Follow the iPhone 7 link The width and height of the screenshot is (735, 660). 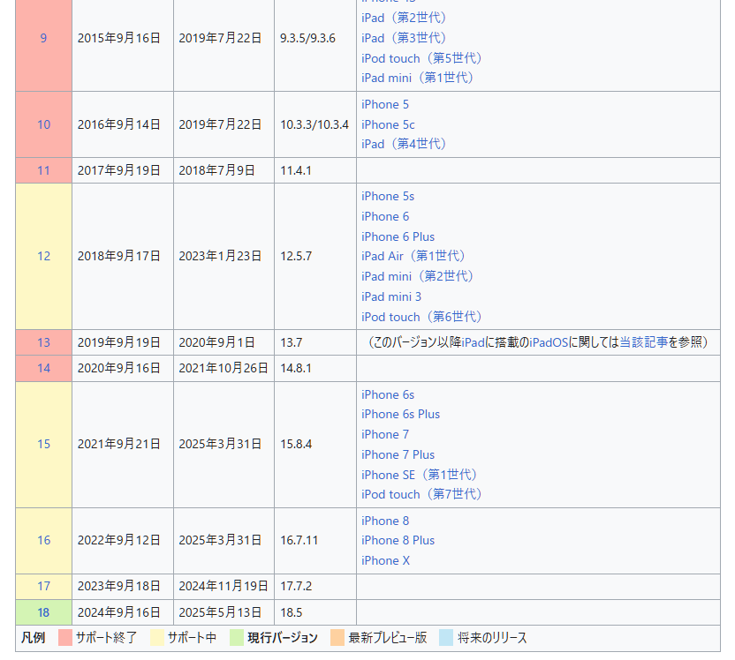(x=385, y=435)
